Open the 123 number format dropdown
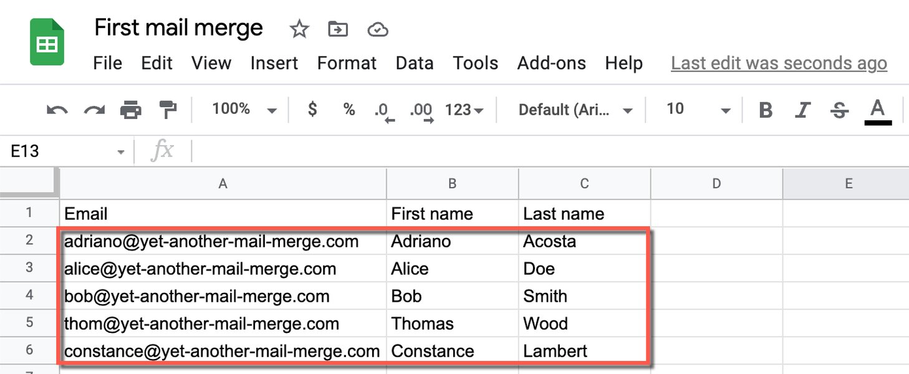The width and height of the screenshot is (909, 374). coord(464,110)
